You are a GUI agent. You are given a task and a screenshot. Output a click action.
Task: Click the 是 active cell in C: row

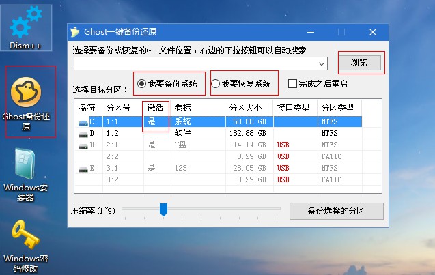pyautogui.click(x=151, y=121)
